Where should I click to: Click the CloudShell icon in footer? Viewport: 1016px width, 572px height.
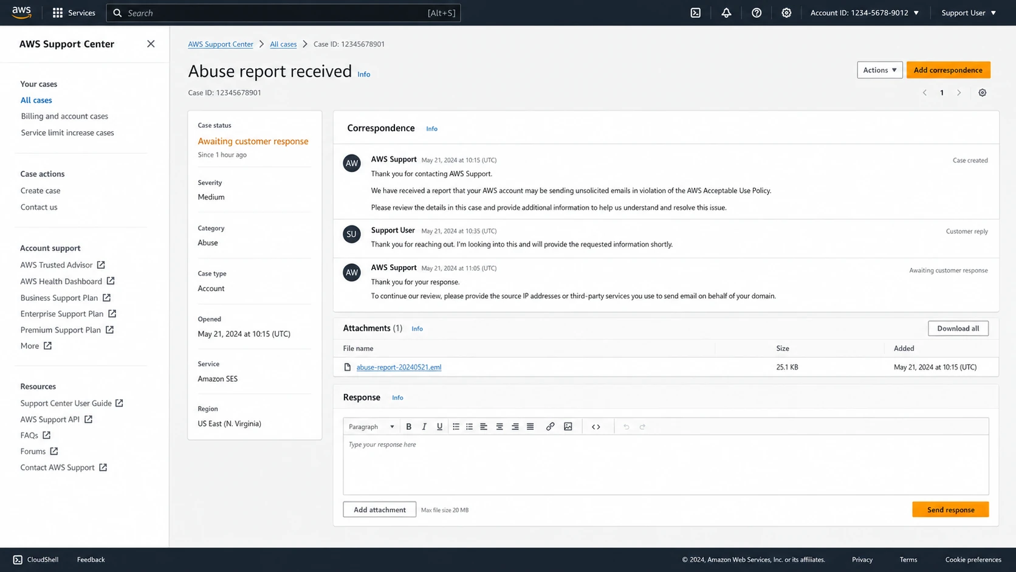point(18,560)
